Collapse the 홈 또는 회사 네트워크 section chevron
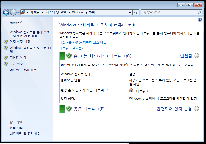This screenshot has height=144, width=206. click(196, 56)
